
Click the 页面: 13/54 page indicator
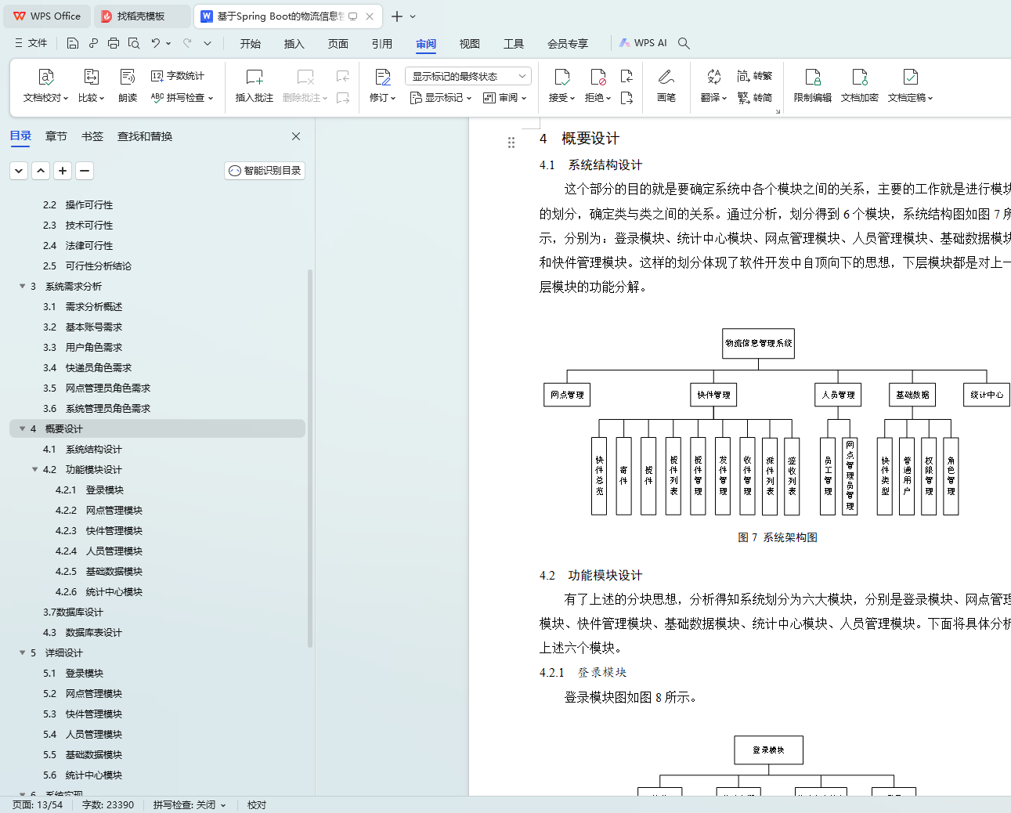click(38, 804)
